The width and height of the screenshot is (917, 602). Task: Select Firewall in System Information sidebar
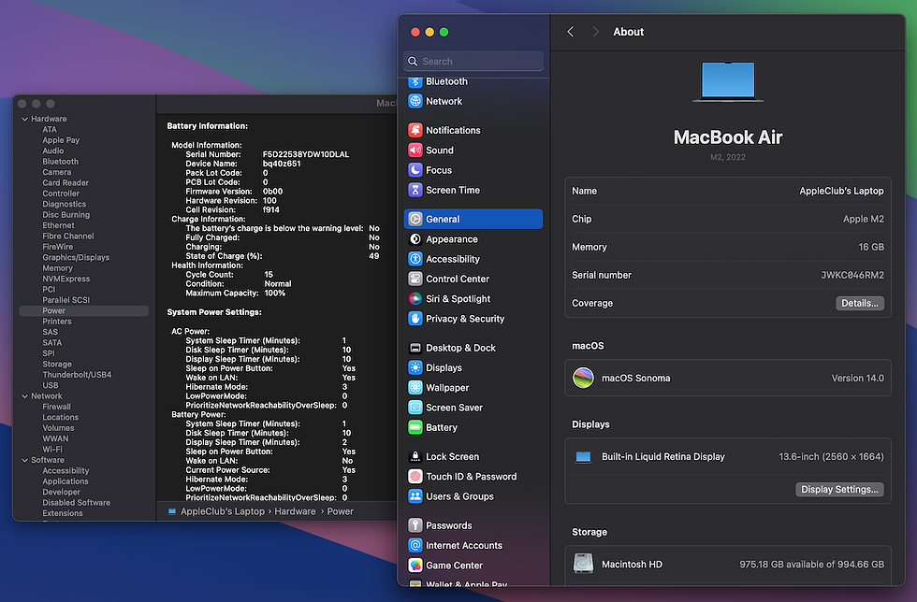[x=56, y=407]
